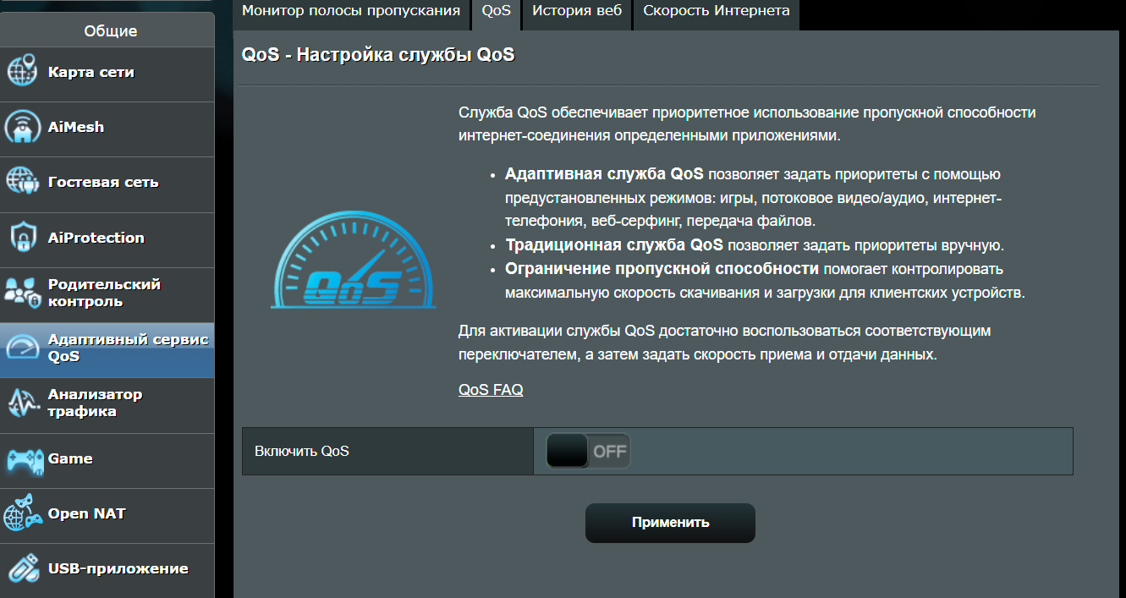
Task: Click the Traffic Analyzer waveform icon
Action: [22, 403]
